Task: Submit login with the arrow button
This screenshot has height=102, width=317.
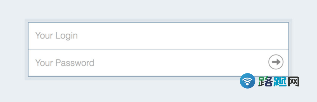Action: tap(276, 62)
